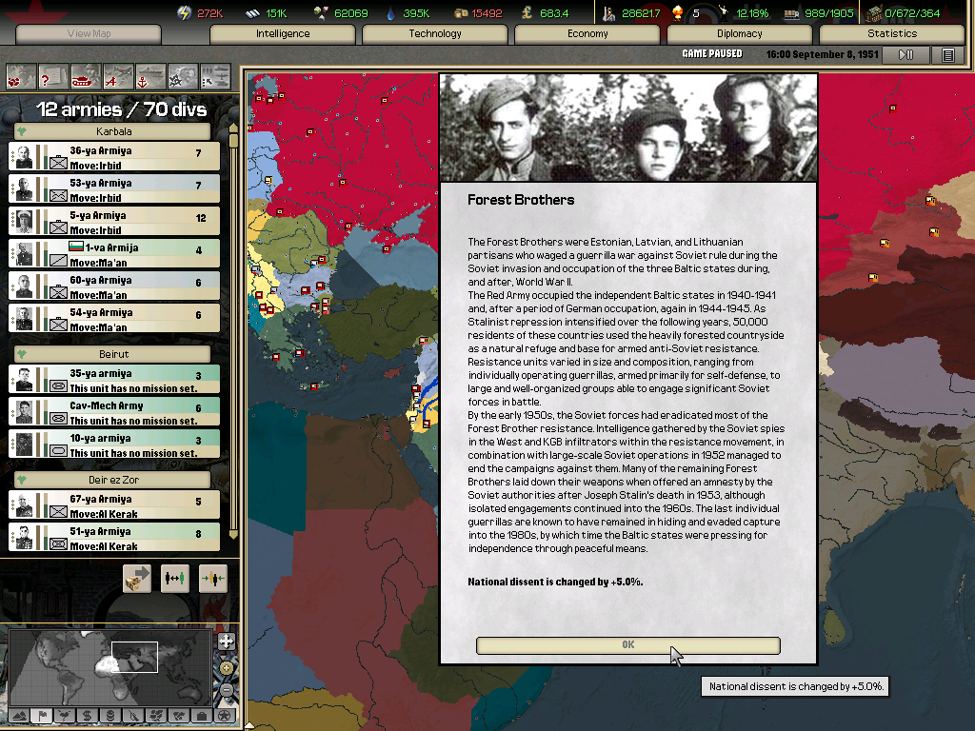Open the Diplomacy tab
This screenshot has width=975, height=731.
point(740,34)
